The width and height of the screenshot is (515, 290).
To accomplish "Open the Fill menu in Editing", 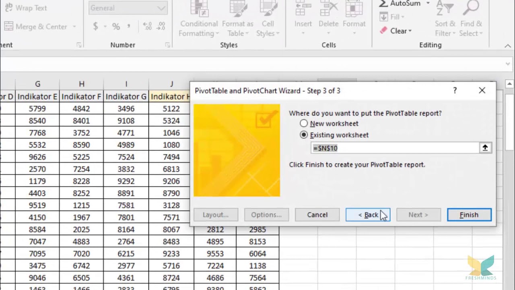I will [x=392, y=17].
